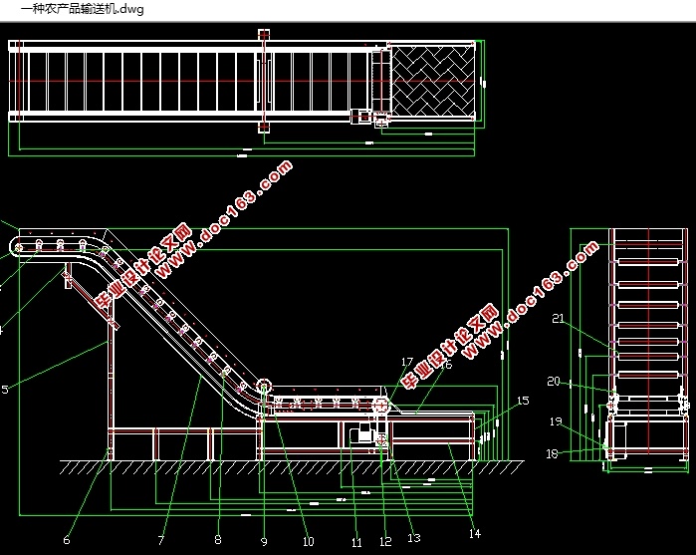Click callout number 21 beside the end view
Image resolution: width=696 pixels, height=555 pixels.
tap(559, 319)
